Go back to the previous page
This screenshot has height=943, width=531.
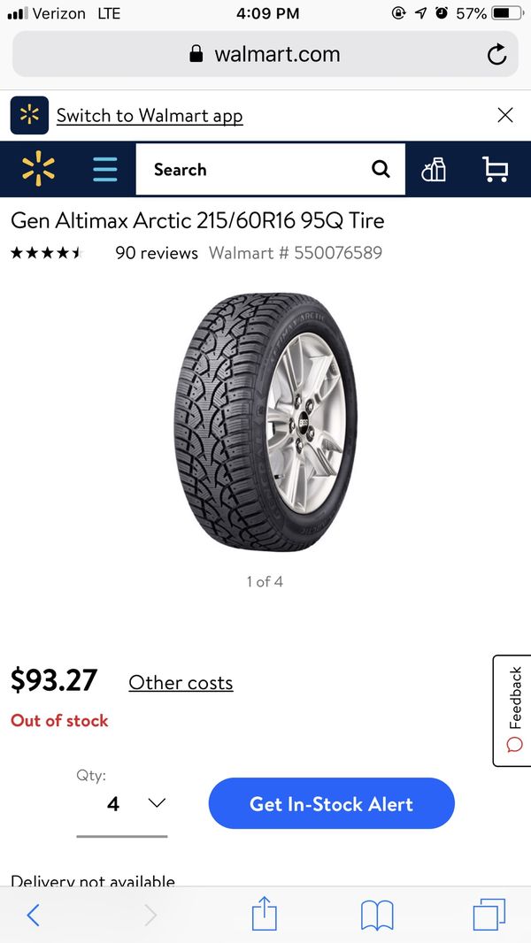33,916
